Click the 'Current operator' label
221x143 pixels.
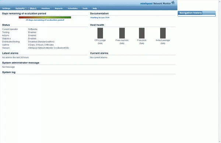point(10,29)
